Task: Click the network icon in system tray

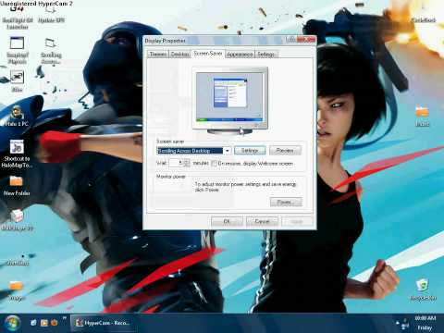Action: click(x=405, y=325)
